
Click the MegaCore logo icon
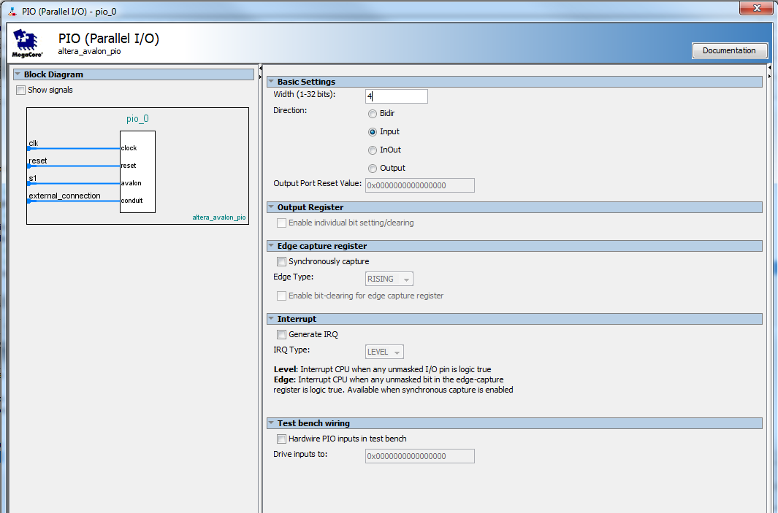tap(27, 44)
